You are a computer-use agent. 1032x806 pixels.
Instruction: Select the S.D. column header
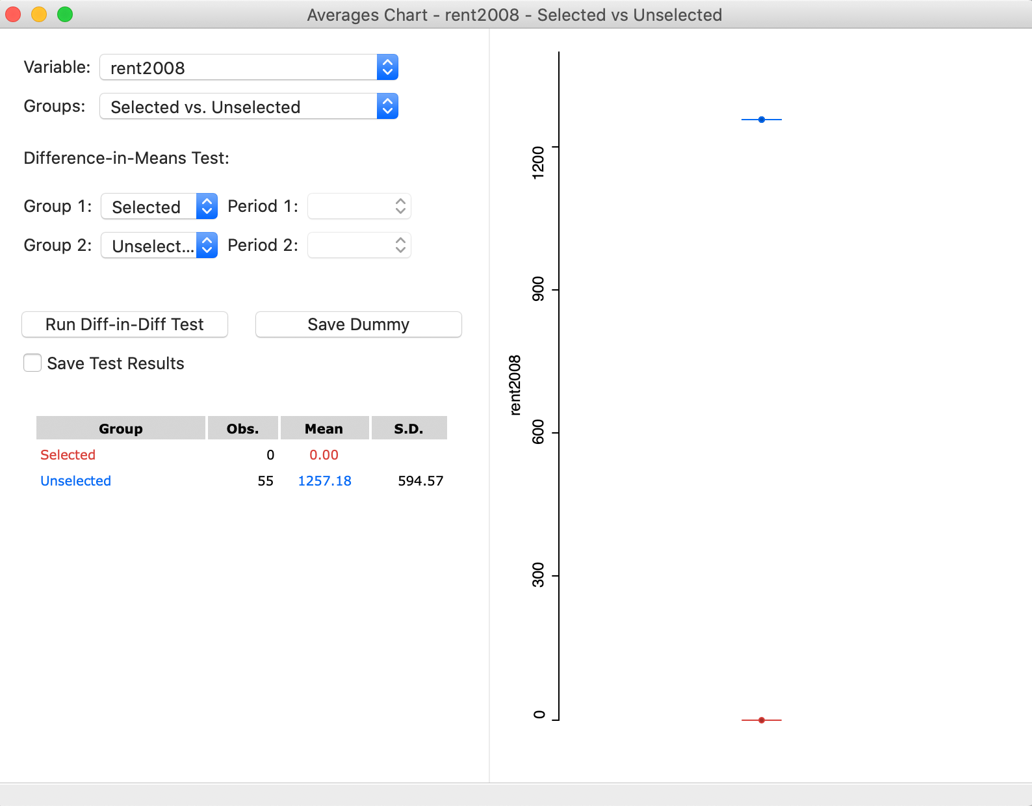tap(409, 428)
